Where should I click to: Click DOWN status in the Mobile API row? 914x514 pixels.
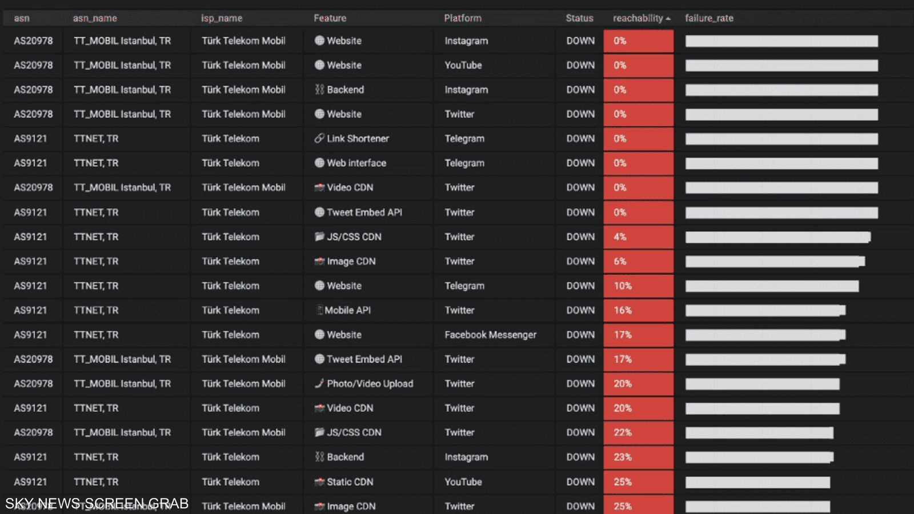(x=580, y=310)
